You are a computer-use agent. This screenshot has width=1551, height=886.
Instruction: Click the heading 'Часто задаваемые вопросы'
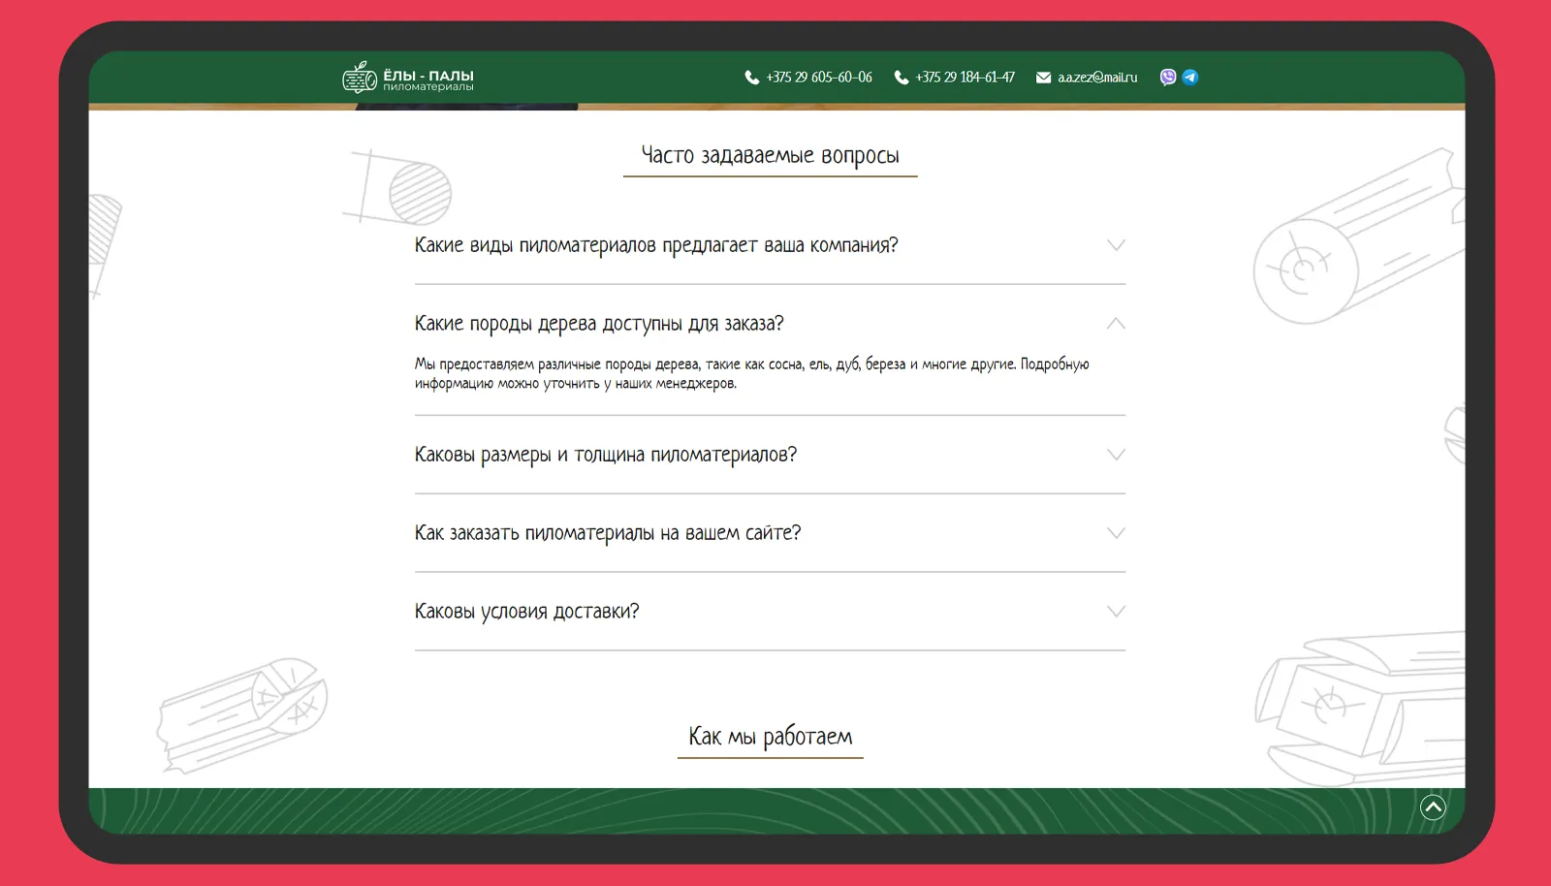pyautogui.click(x=771, y=155)
